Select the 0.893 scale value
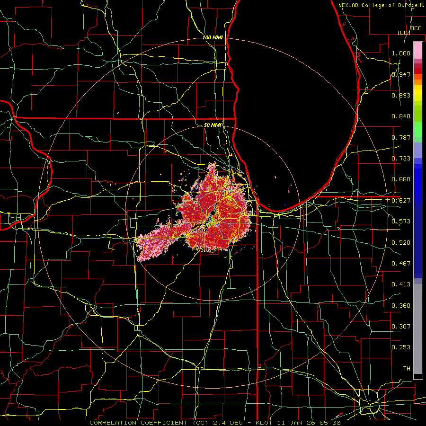Image resolution: width=426 pixels, height=426 pixels. 401,95
